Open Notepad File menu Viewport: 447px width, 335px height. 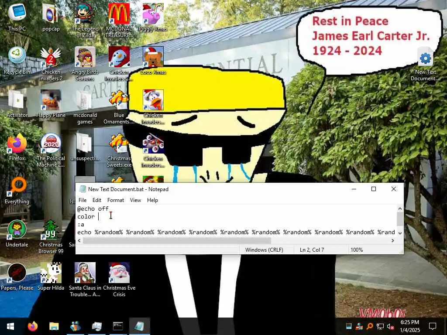click(x=83, y=200)
